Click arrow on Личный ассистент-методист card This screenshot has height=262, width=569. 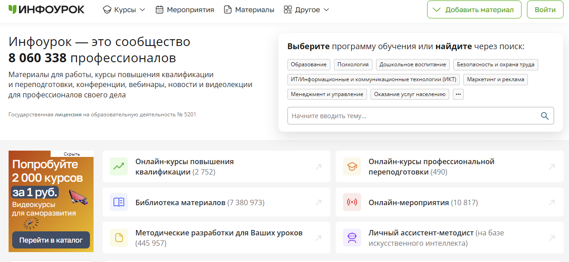pyautogui.click(x=552, y=238)
